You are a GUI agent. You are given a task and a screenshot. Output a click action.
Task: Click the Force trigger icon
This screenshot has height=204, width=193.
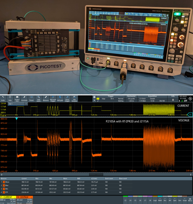(66, 98)
